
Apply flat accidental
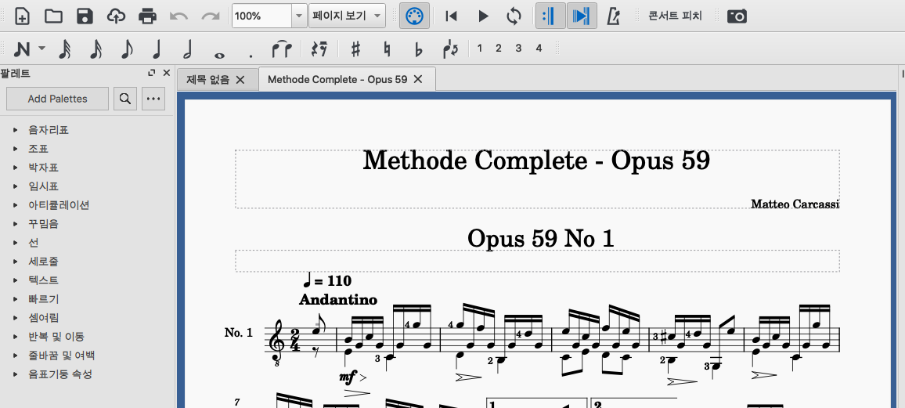[x=419, y=49]
